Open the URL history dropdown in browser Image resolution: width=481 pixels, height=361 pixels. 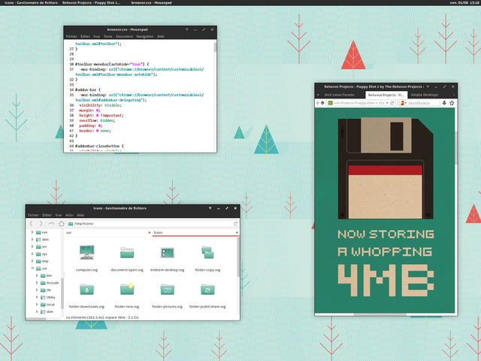click(x=387, y=103)
